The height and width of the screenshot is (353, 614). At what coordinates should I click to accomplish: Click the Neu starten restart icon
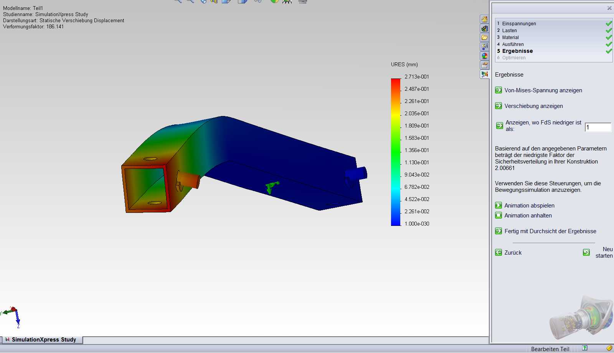click(586, 252)
